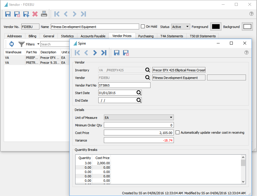The height and width of the screenshot is (196, 257).
Task: Open the Start Date lookup magnifier
Action: (x=139, y=93)
